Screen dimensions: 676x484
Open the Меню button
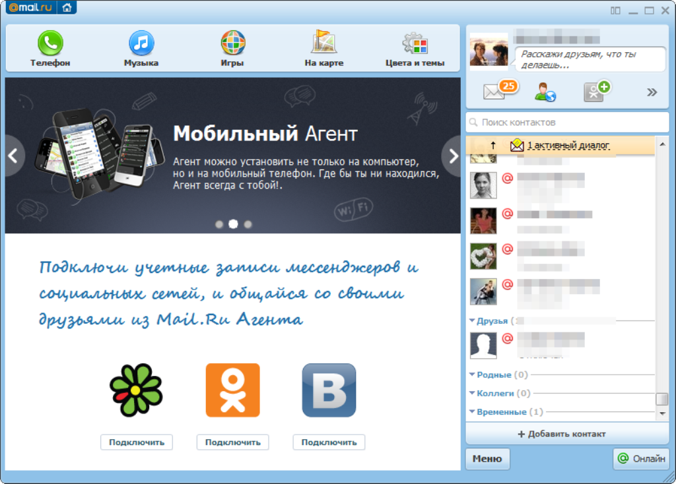click(x=487, y=458)
